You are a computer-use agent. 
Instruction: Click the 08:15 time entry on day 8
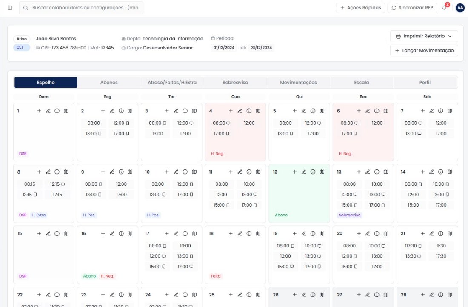pos(30,184)
